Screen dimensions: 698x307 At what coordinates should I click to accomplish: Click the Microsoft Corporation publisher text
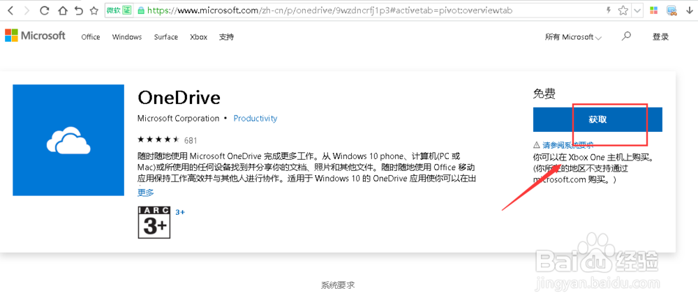click(179, 119)
